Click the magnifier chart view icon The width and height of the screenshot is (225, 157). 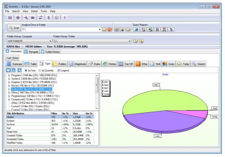19,70
